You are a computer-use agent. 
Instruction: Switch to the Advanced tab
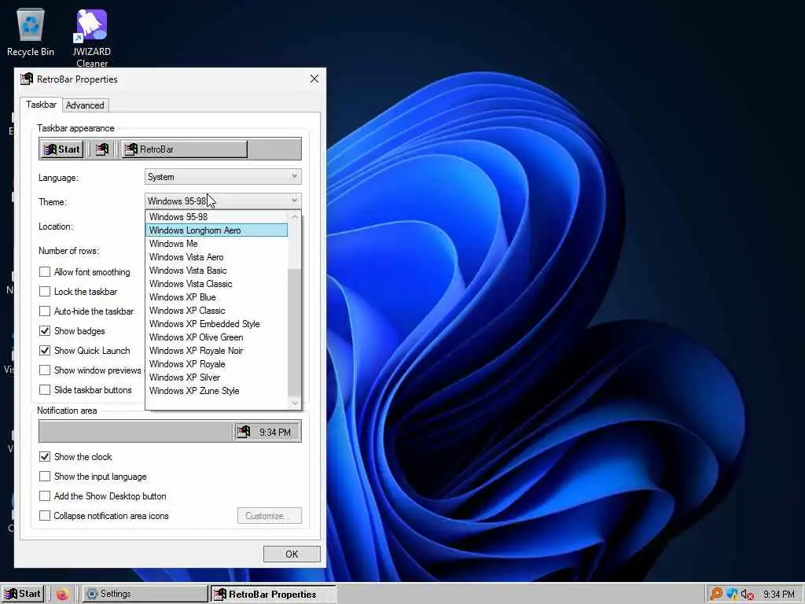tap(85, 105)
